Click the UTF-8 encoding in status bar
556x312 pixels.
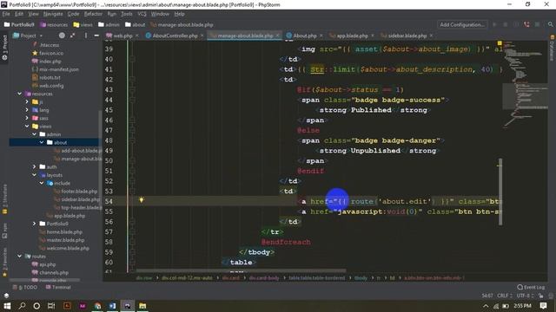click(525, 296)
